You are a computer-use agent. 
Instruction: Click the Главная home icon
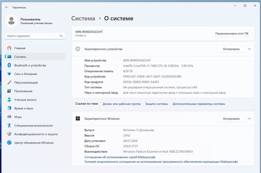tap(9, 48)
